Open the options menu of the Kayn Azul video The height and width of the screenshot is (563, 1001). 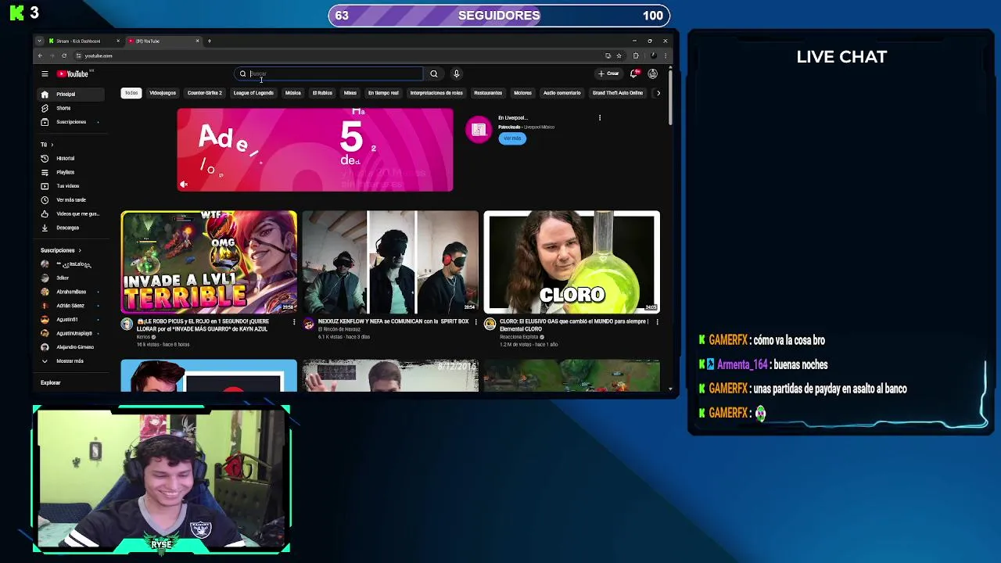pyautogui.click(x=294, y=321)
